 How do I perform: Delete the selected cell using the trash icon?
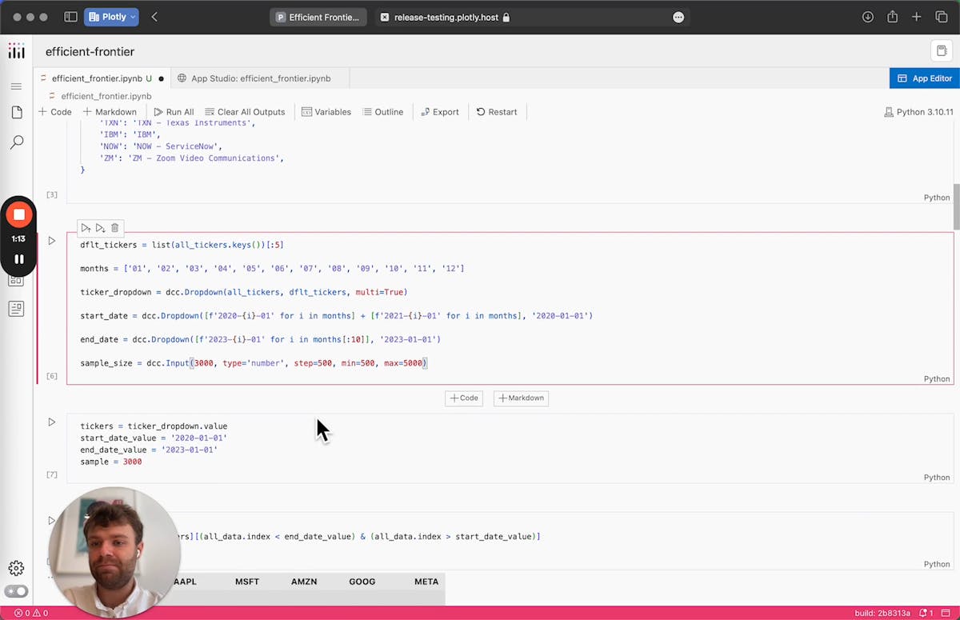pos(114,227)
